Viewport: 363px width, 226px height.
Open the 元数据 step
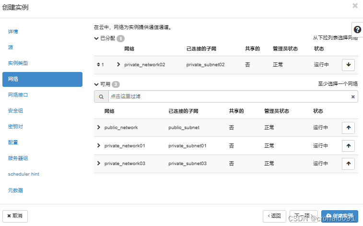pyautogui.click(x=15, y=190)
